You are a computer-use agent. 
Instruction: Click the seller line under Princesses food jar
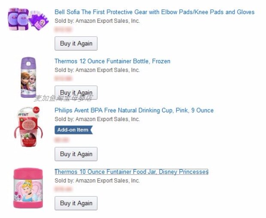[x=97, y=181]
